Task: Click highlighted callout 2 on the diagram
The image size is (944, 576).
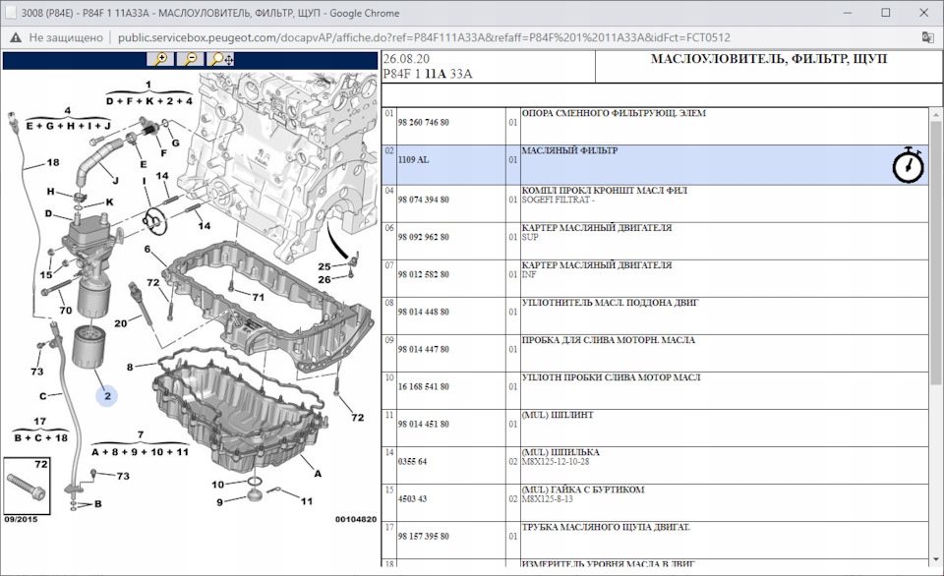Action: [106, 396]
